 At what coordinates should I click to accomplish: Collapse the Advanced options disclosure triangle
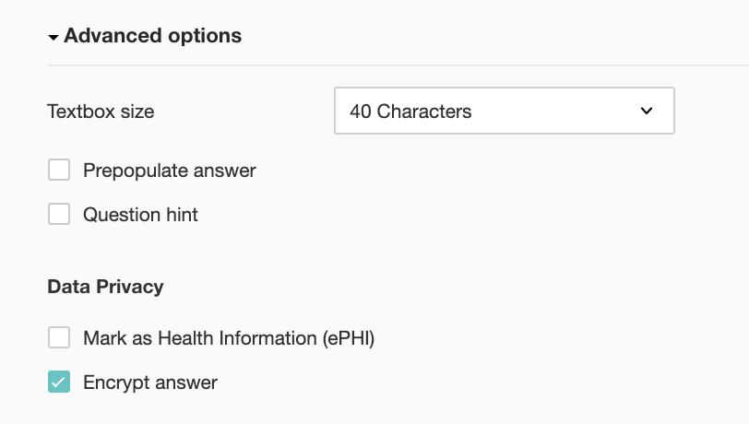(53, 38)
